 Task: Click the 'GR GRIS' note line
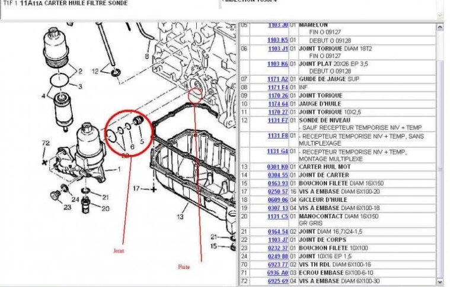[x=311, y=223]
